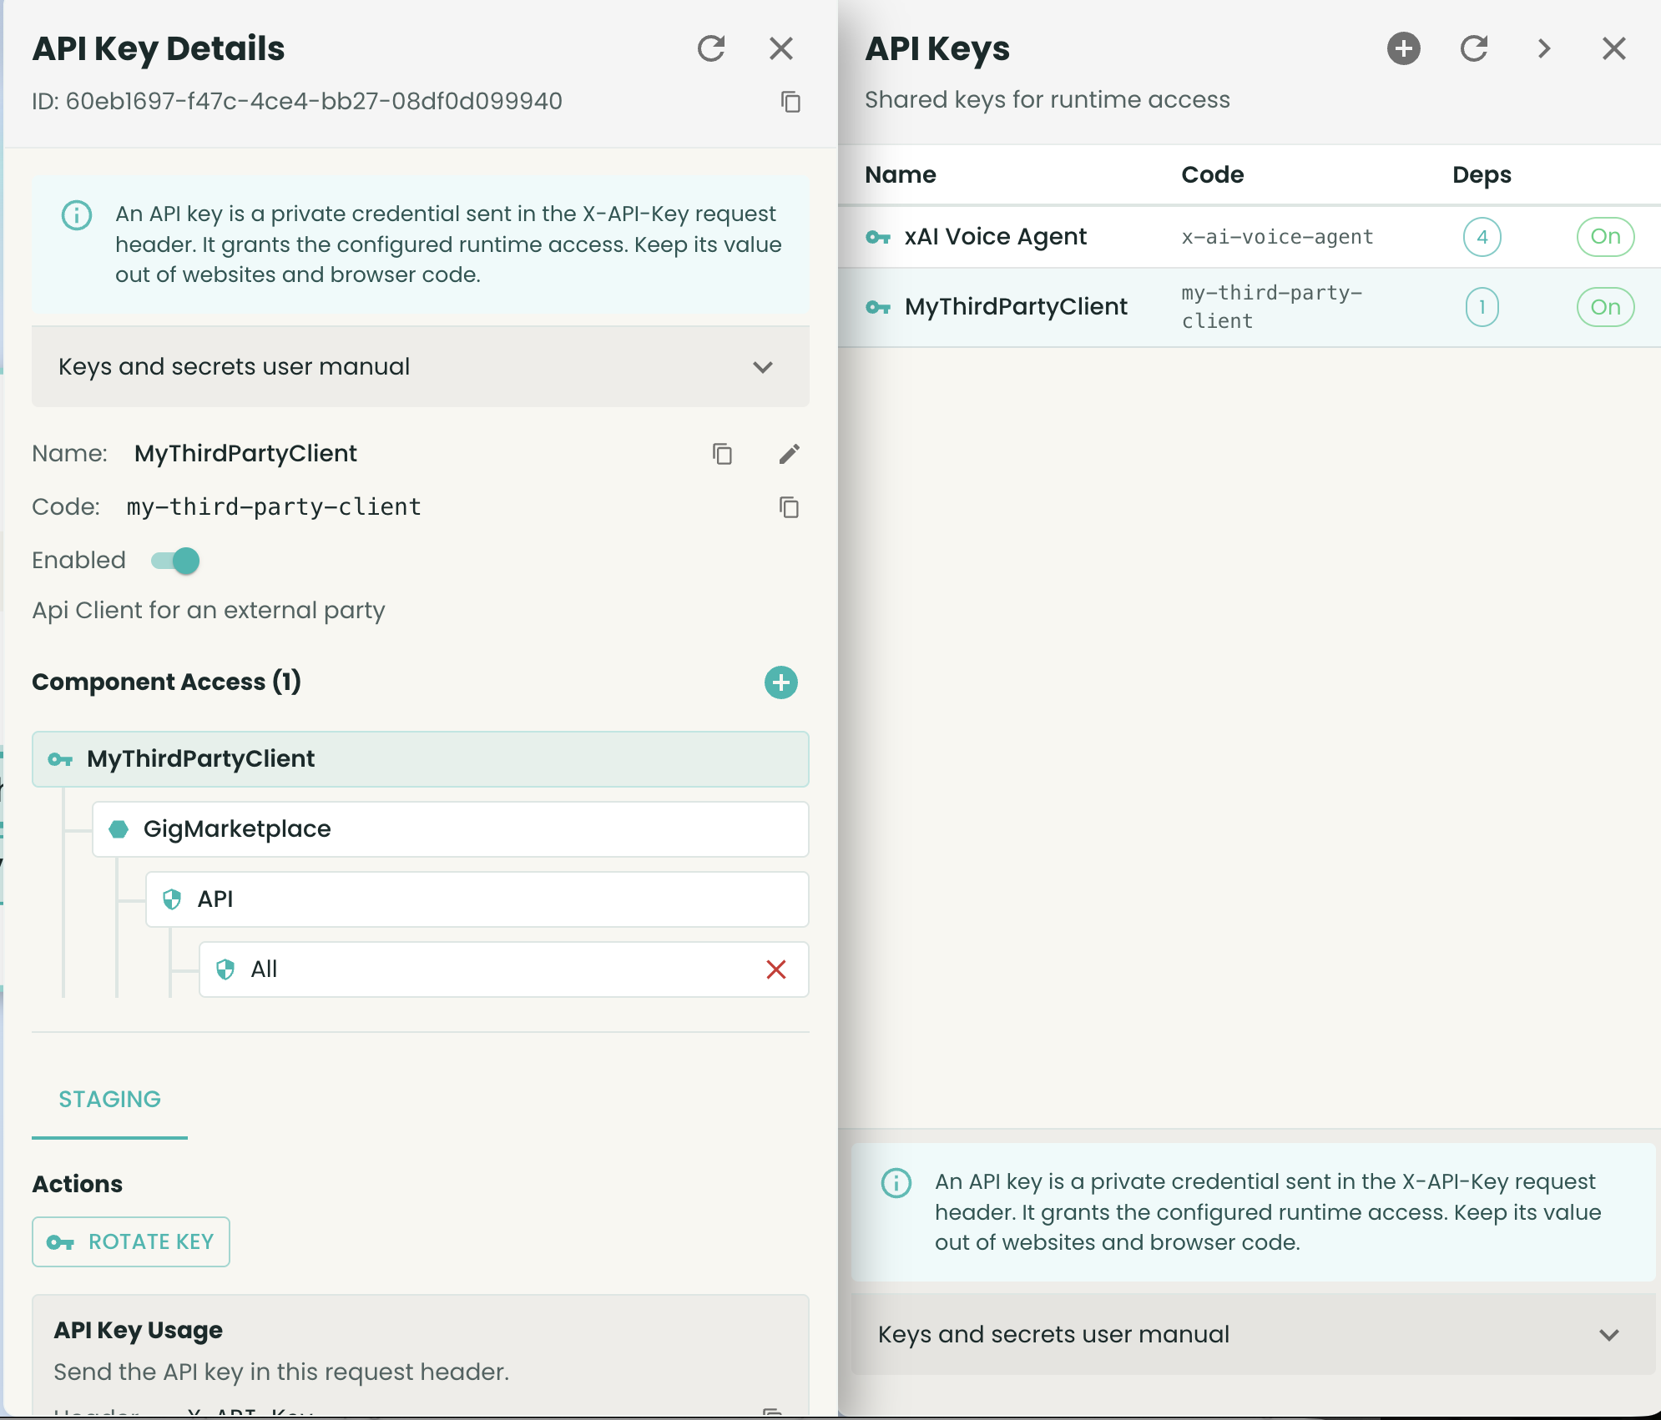This screenshot has width=1661, height=1420.
Task: Expand user manual in API Key Details
Action: (421, 367)
